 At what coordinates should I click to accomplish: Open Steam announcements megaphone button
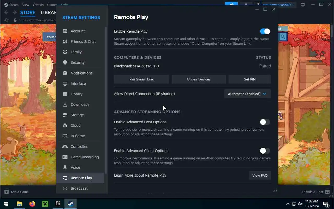[x=231, y=4]
